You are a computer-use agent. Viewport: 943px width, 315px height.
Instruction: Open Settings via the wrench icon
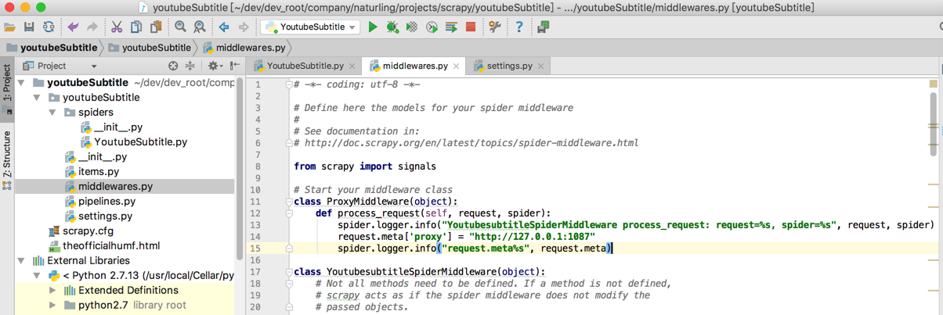[x=495, y=27]
